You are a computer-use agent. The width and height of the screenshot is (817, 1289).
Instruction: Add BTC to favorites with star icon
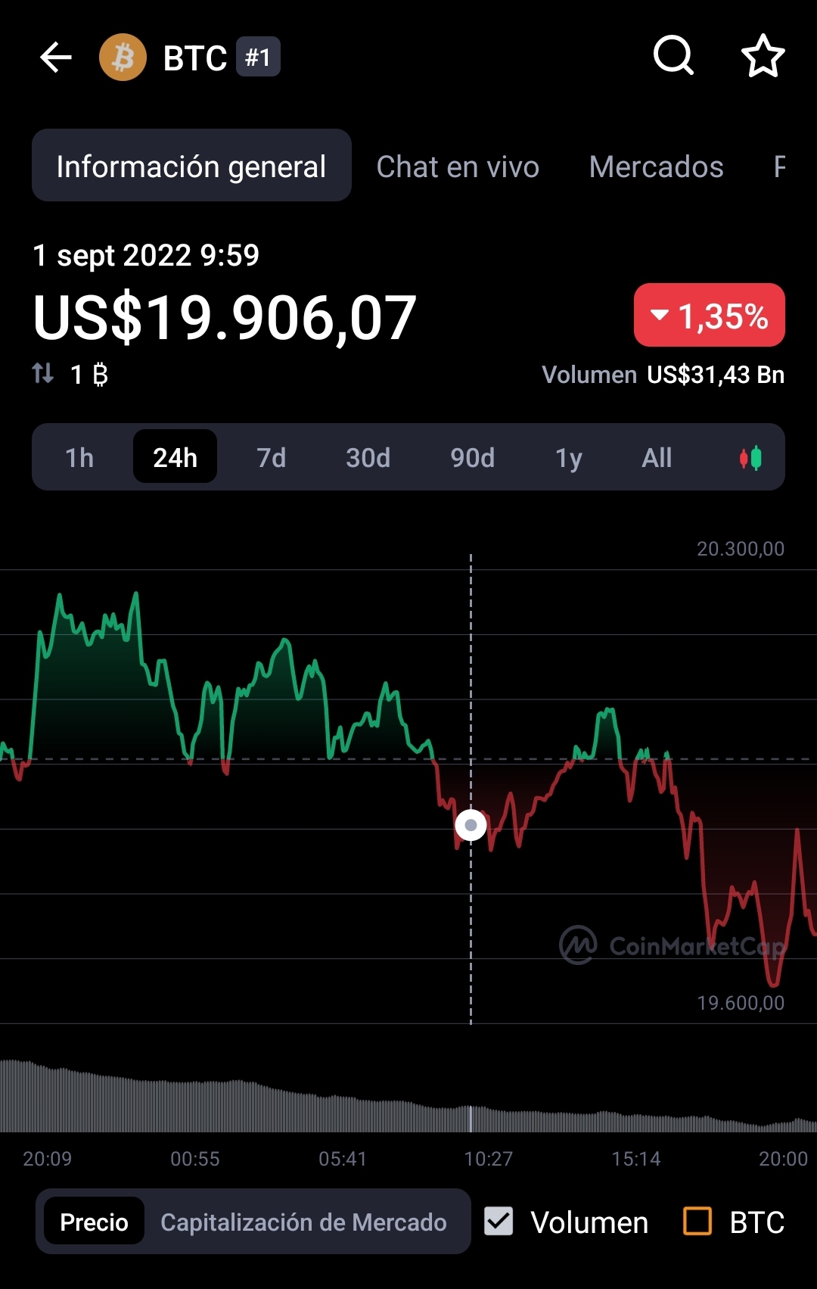[763, 56]
